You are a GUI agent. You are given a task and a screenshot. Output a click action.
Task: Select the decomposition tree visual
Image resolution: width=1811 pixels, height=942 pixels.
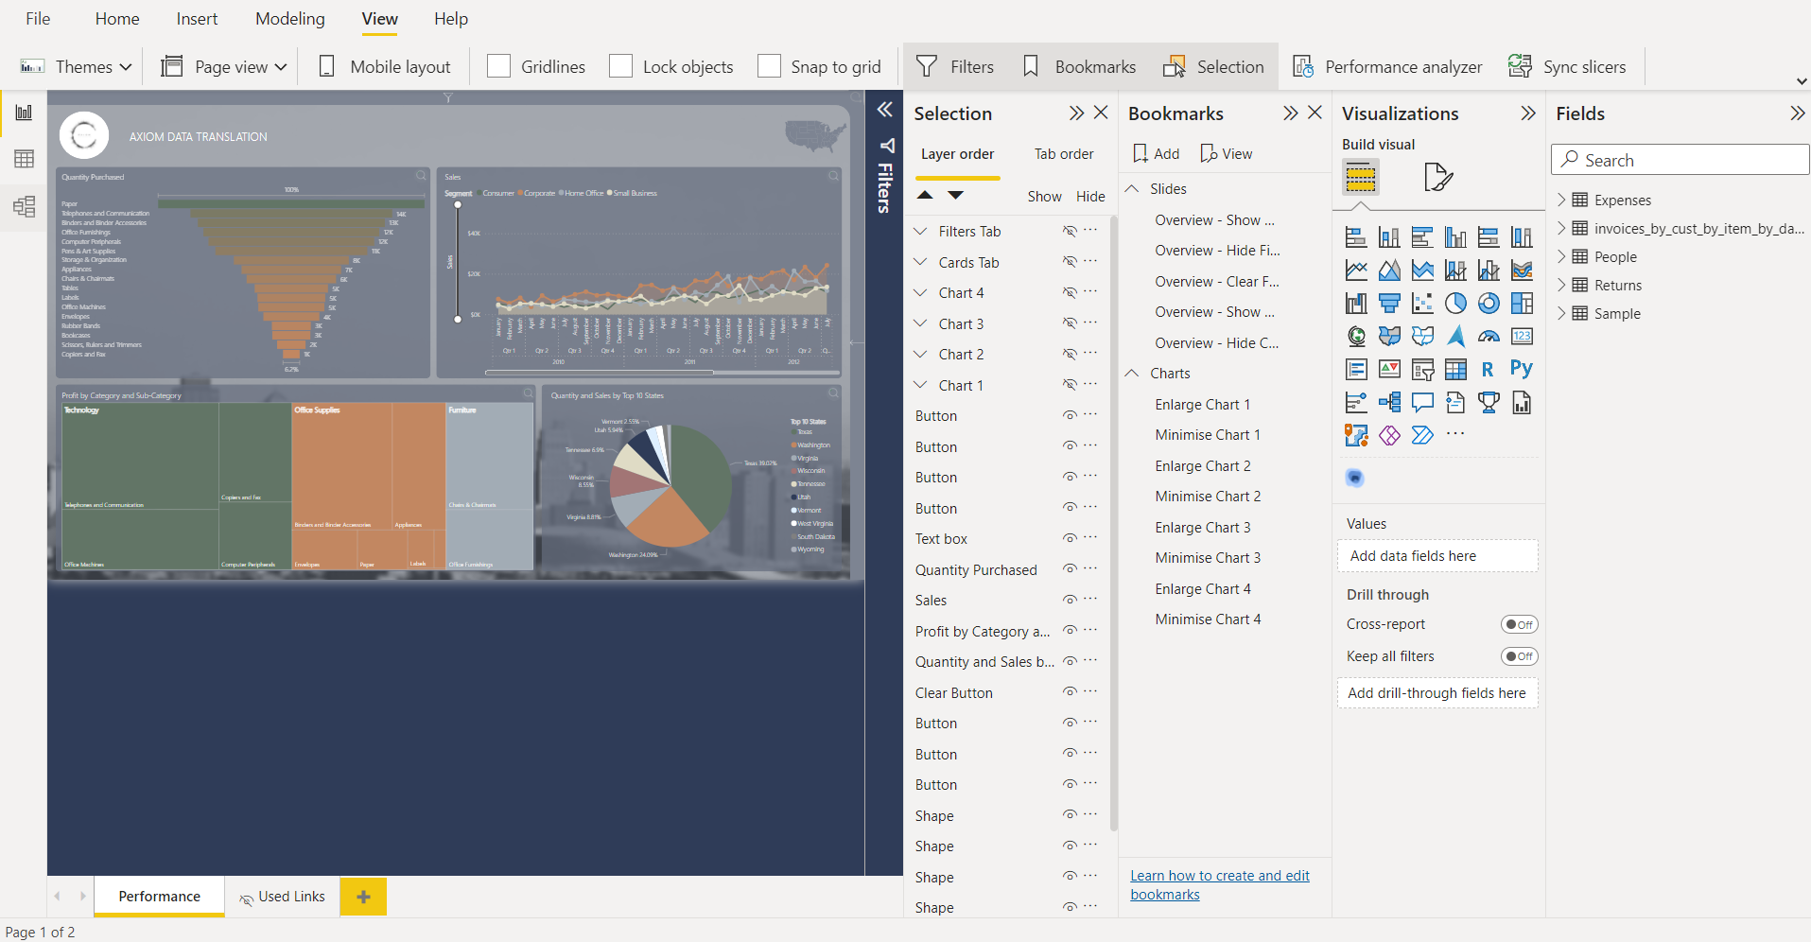point(1389,402)
